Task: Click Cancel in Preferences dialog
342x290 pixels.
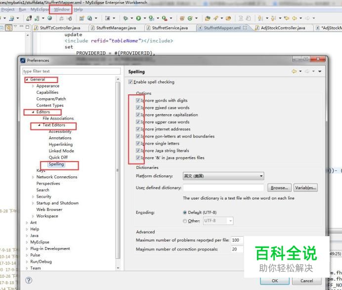Action: pyautogui.click(x=306, y=281)
